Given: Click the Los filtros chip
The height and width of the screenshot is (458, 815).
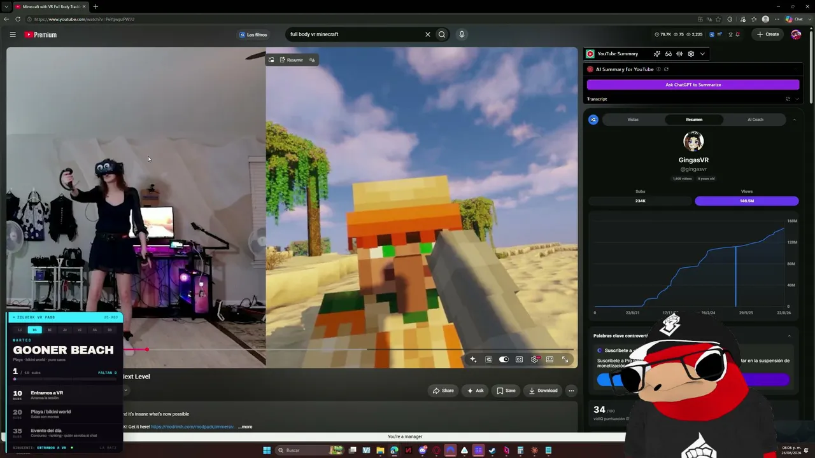Looking at the screenshot, I should coord(253,34).
